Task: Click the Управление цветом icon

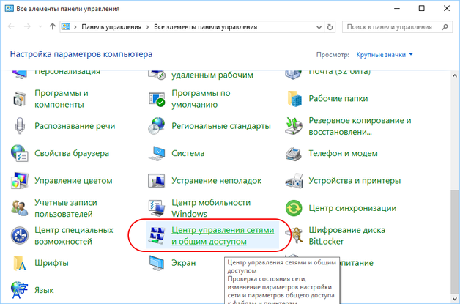Action: [21, 180]
